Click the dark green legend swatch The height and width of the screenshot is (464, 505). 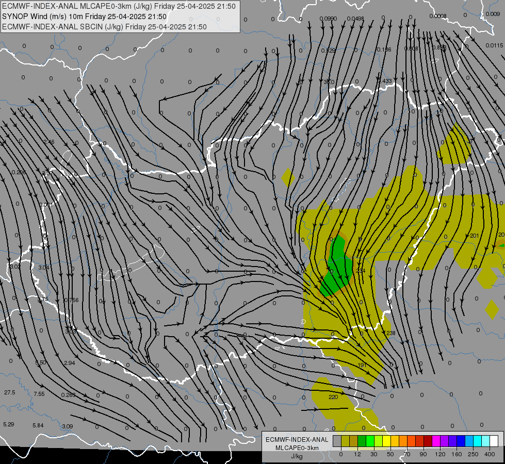click(362, 441)
